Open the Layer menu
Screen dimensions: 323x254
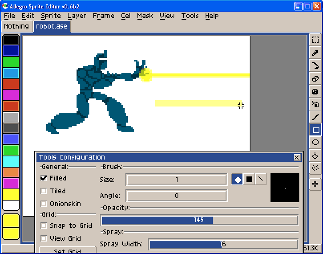point(77,16)
